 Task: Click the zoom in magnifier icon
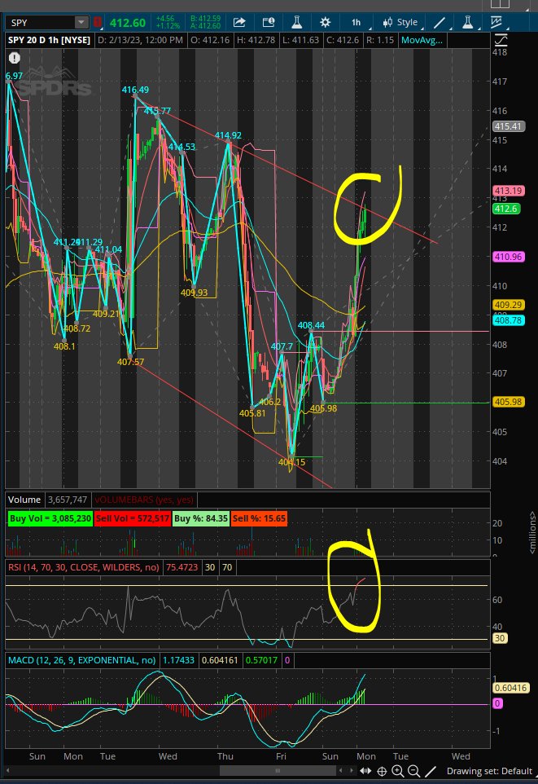[x=398, y=771]
